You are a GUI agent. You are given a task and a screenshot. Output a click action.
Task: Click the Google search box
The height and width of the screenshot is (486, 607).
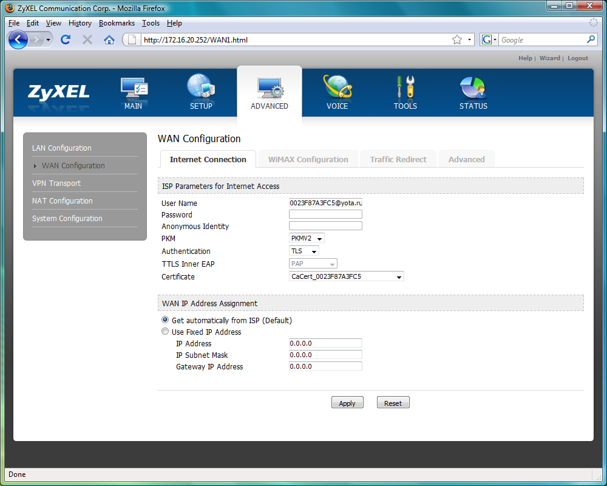click(x=542, y=39)
